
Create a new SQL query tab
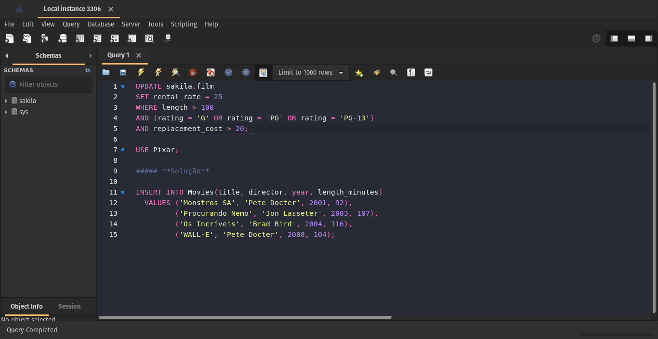tap(10, 38)
